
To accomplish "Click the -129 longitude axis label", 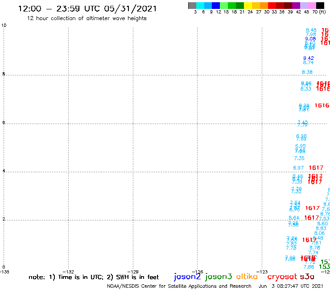I will (133, 272).
